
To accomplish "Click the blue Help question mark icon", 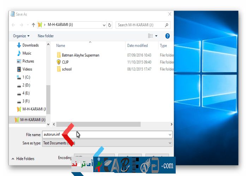I will tap(168, 36).
